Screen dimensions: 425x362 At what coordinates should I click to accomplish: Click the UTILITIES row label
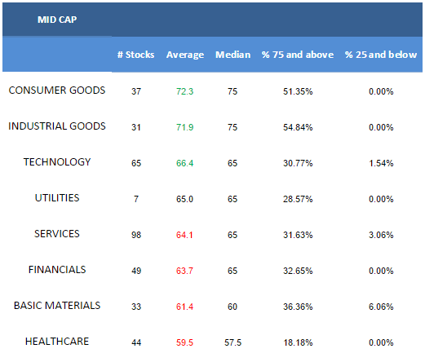click(x=57, y=198)
